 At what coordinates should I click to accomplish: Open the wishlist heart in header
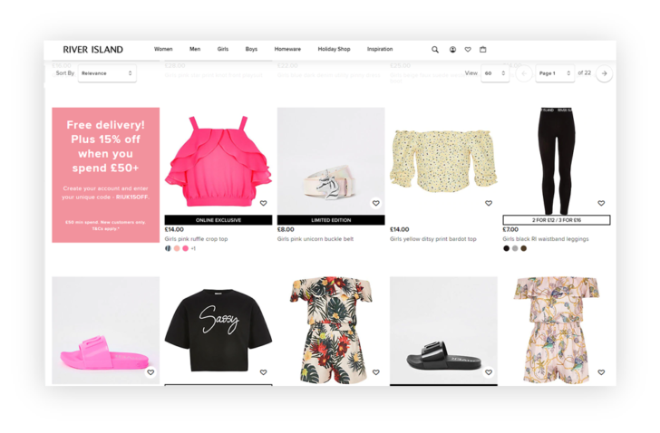coord(468,50)
